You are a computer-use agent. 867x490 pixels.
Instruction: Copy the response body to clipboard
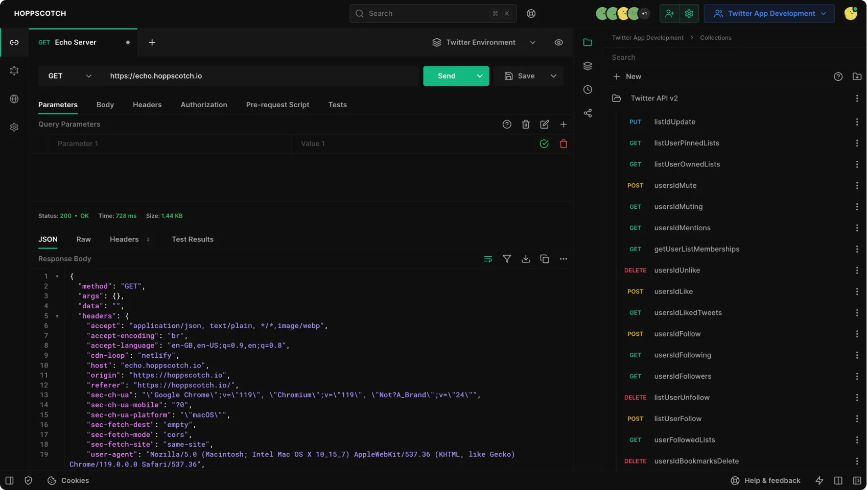coord(545,259)
